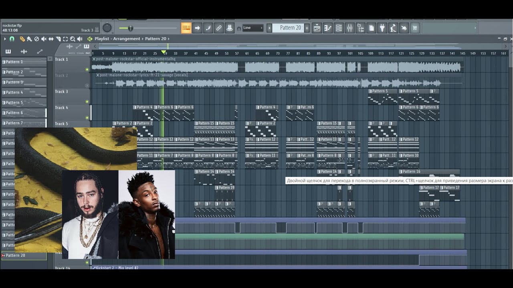Select the Delete tool

(36, 39)
